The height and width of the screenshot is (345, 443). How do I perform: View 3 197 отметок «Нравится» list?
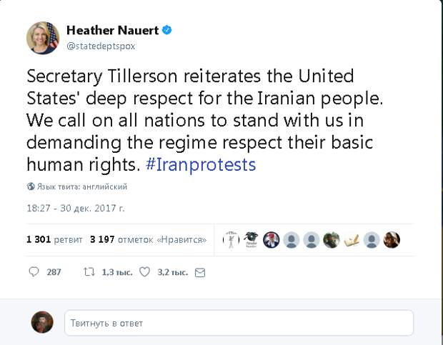click(149, 240)
